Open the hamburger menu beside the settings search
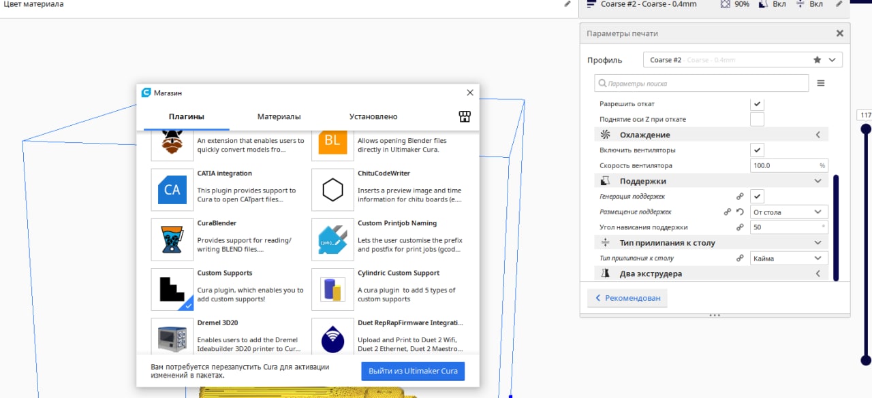The height and width of the screenshot is (398, 872). click(821, 83)
